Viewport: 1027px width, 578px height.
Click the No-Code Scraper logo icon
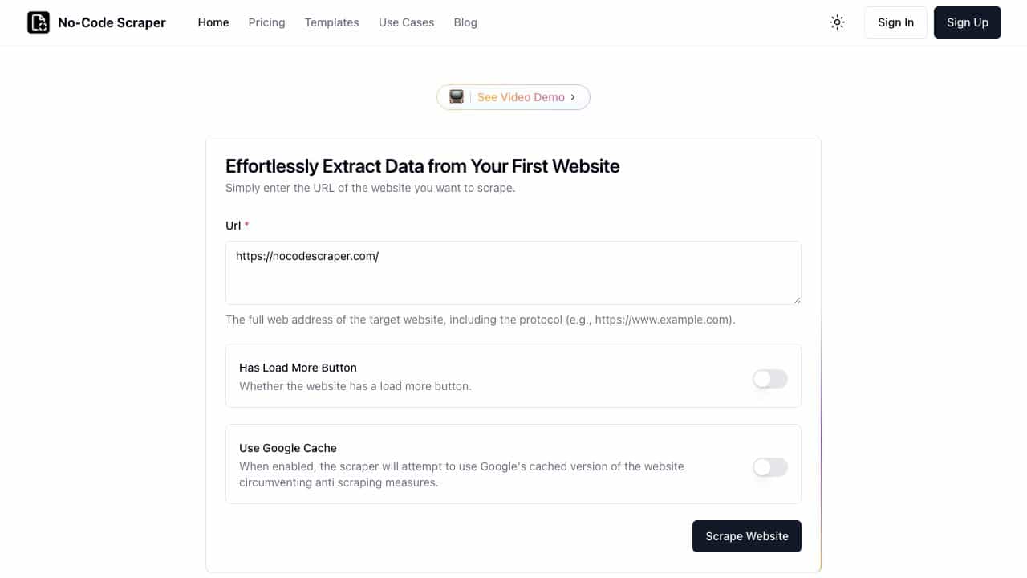39,22
